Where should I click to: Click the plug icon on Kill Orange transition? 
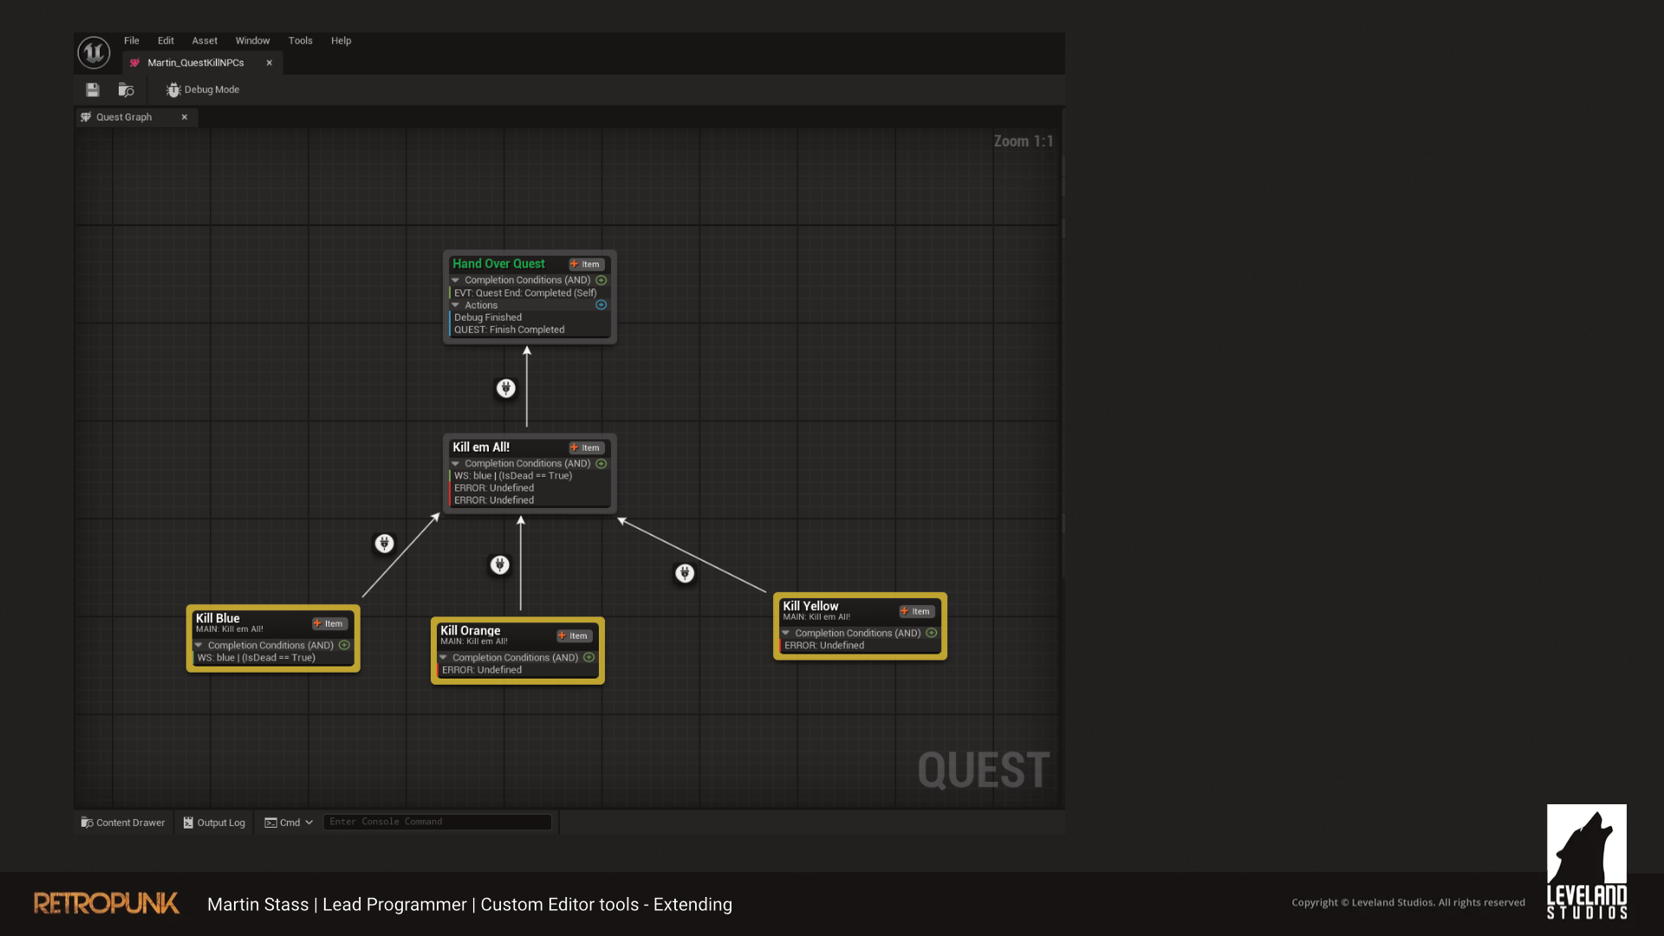(500, 565)
